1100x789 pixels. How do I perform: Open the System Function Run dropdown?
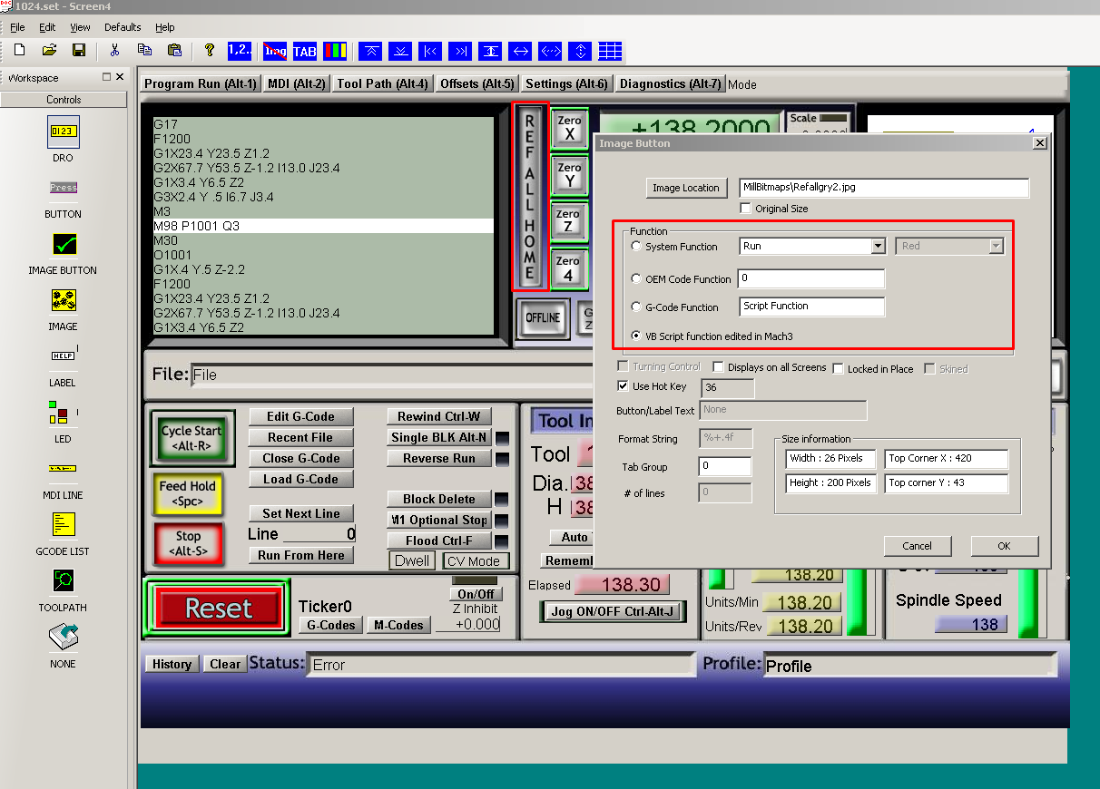pyautogui.click(x=878, y=246)
